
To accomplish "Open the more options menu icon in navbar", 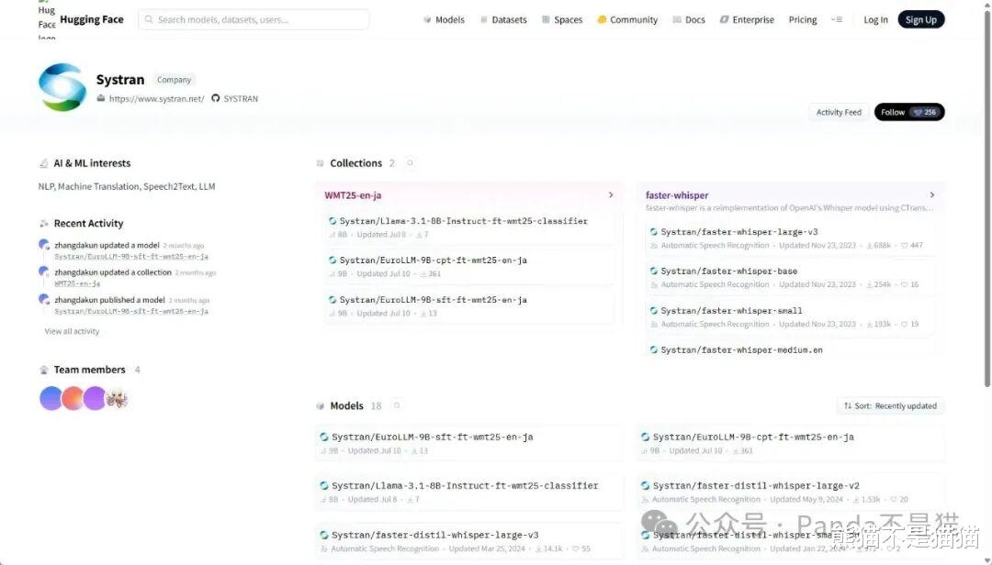I will (x=837, y=19).
